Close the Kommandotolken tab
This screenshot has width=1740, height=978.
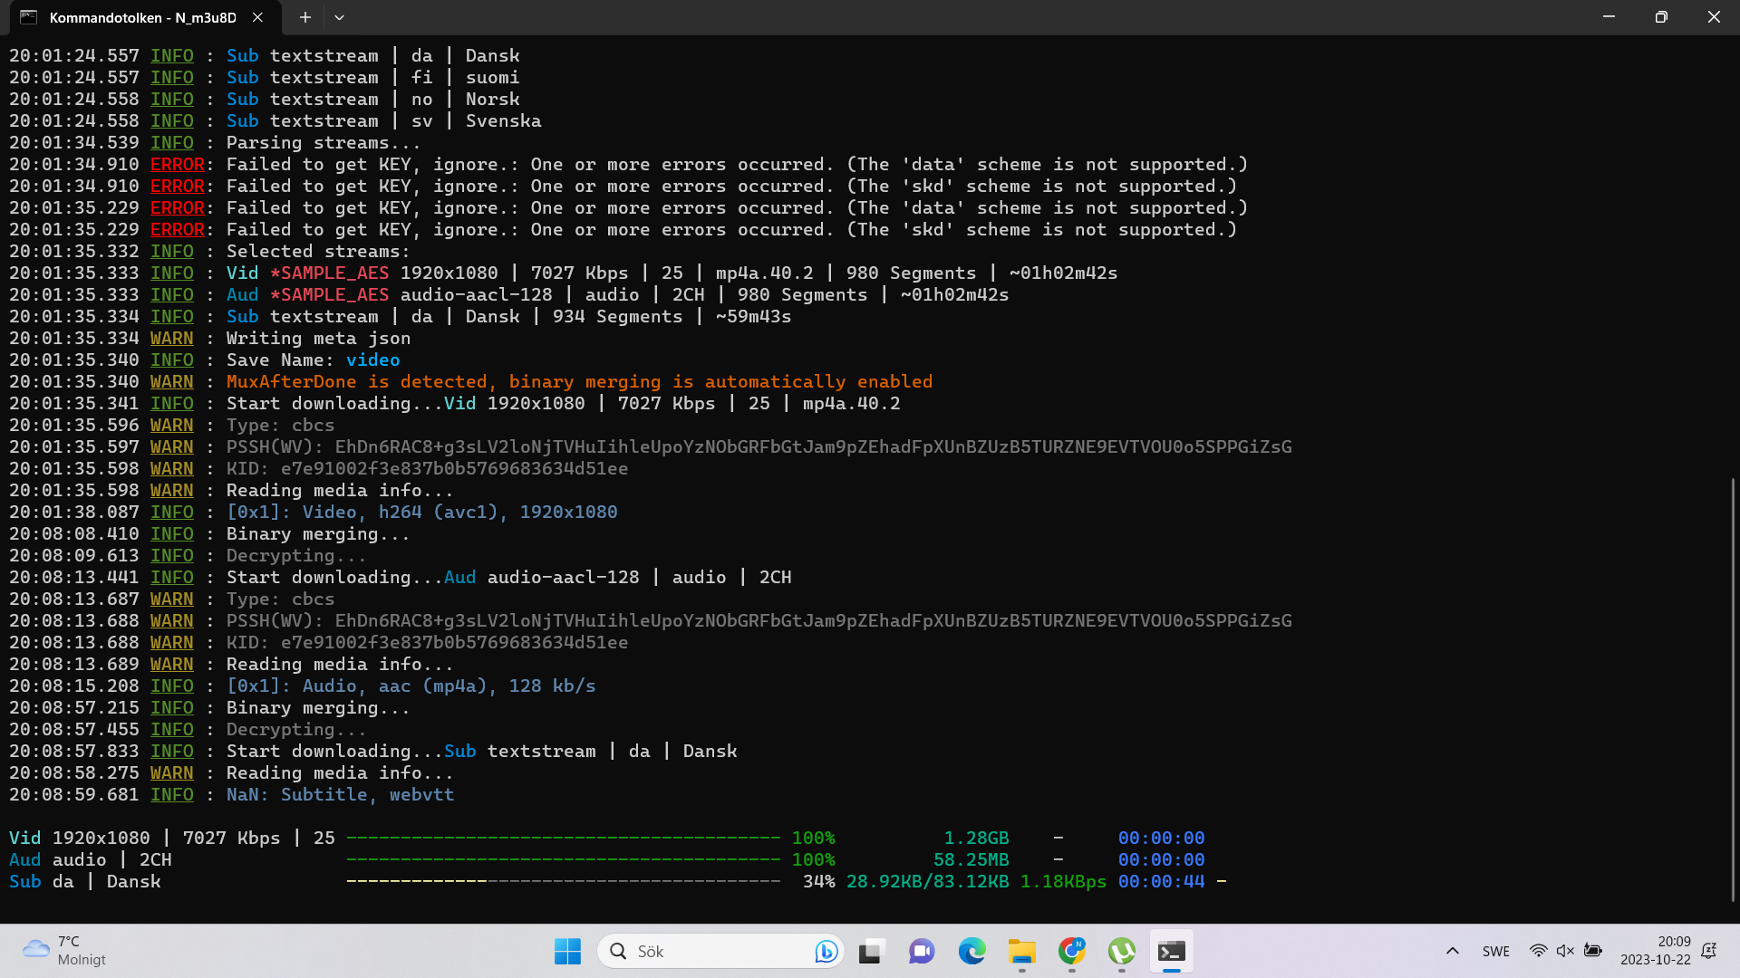258,17
